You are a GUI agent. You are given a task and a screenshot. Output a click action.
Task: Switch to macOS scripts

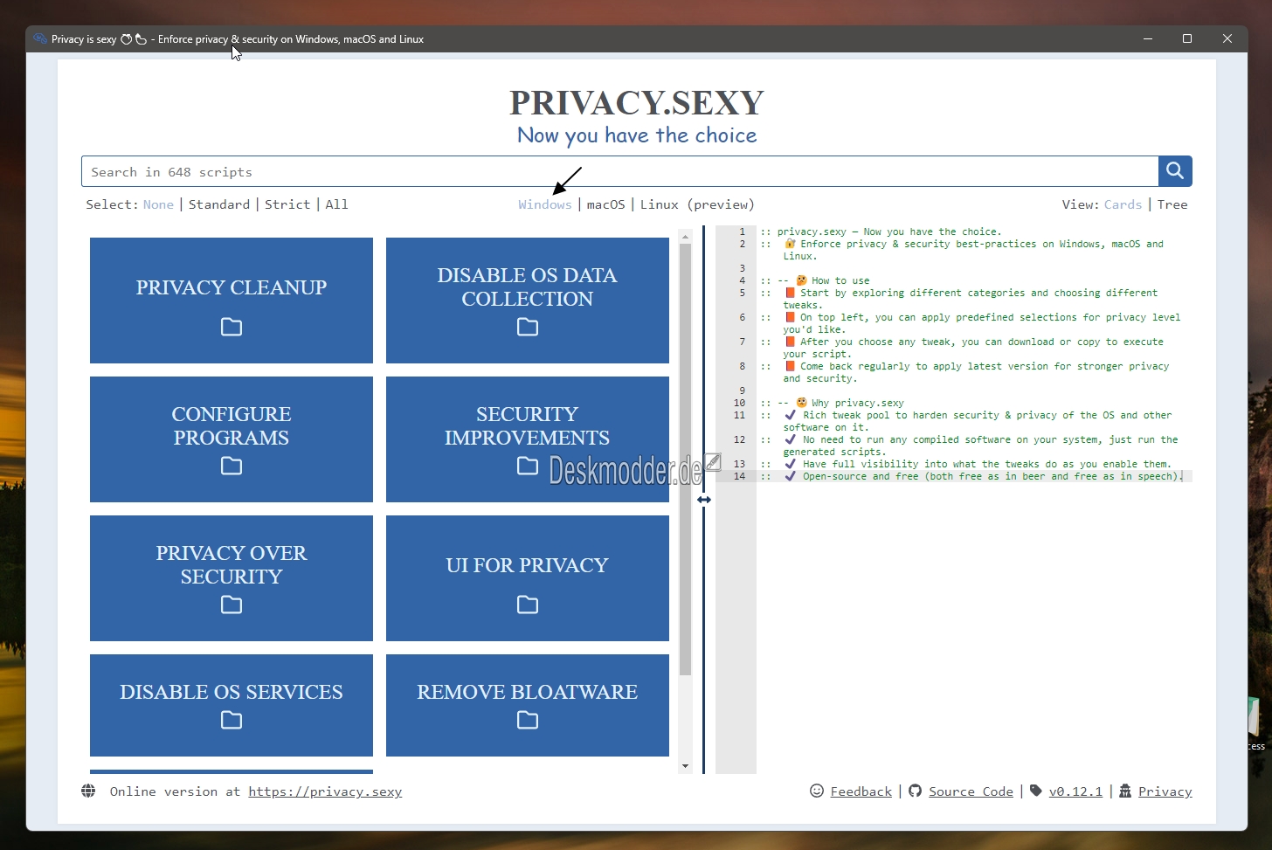(606, 204)
